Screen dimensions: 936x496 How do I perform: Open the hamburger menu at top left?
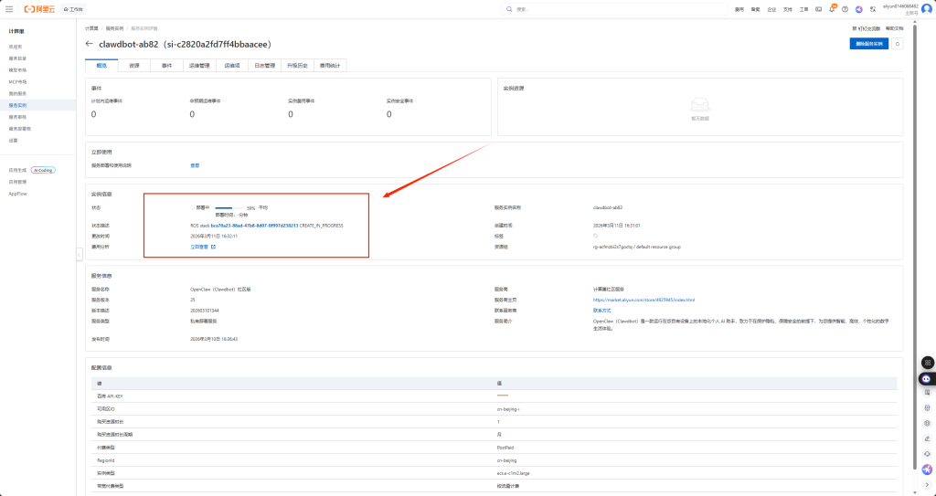(x=9, y=9)
